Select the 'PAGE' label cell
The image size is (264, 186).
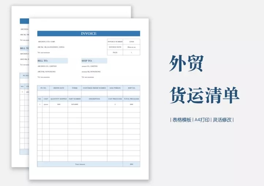tap(115, 53)
